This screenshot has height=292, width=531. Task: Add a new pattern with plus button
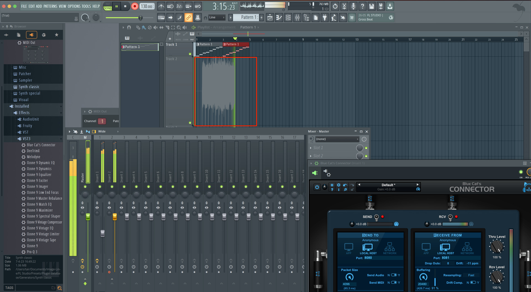(x=261, y=17)
